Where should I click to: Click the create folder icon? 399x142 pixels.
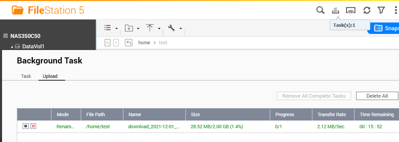tap(129, 28)
